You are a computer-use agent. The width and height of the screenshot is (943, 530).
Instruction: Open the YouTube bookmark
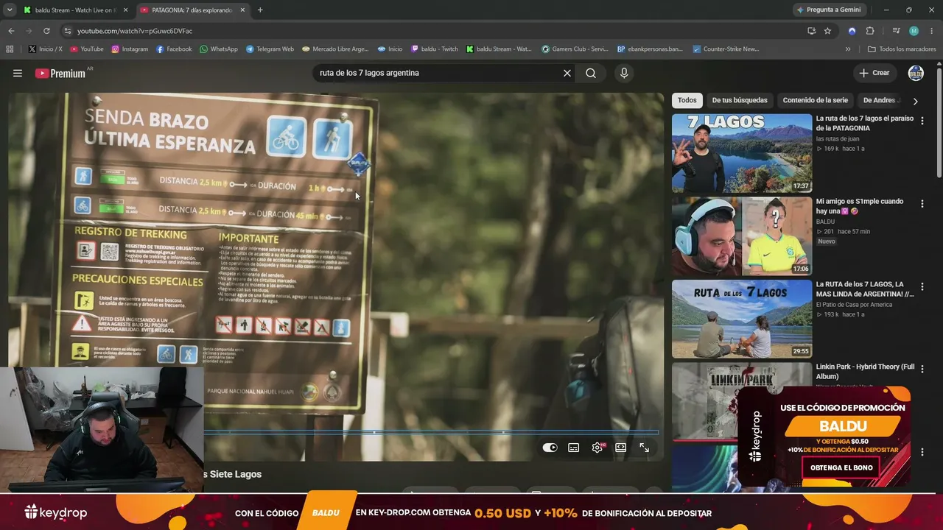pos(87,49)
